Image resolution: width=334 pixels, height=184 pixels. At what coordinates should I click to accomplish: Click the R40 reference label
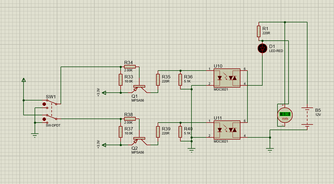coord(188,129)
